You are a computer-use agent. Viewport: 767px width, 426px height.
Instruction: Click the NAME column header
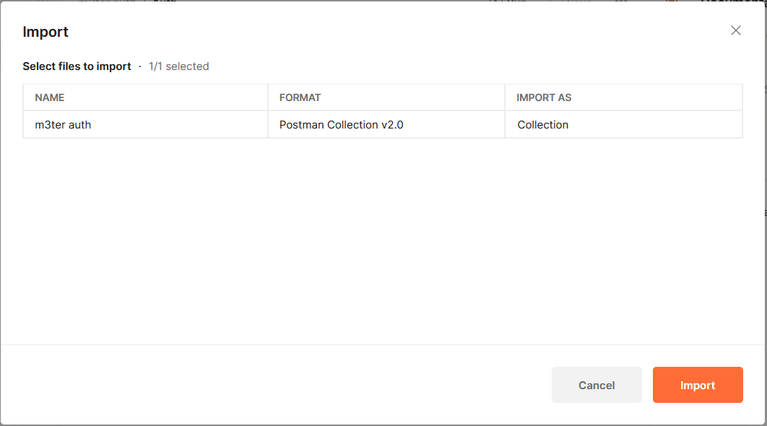(x=49, y=97)
